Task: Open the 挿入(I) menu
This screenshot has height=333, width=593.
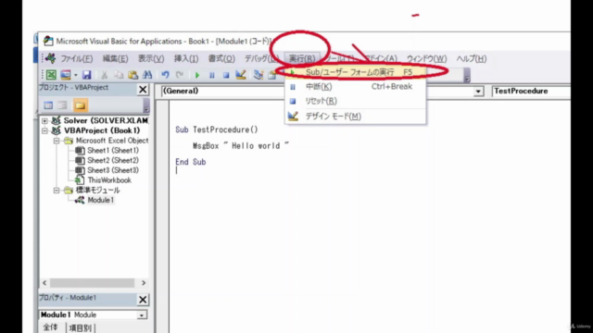Action: coord(186,58)
